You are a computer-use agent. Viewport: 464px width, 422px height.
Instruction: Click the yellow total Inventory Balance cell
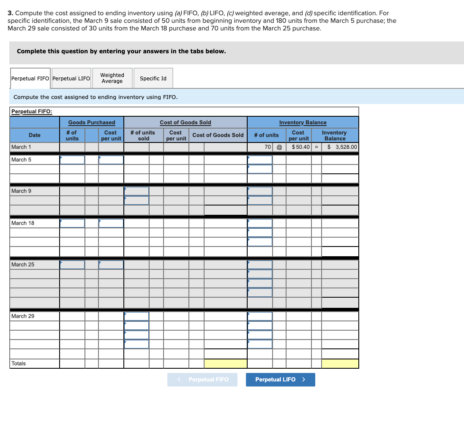tap(334, 363)
